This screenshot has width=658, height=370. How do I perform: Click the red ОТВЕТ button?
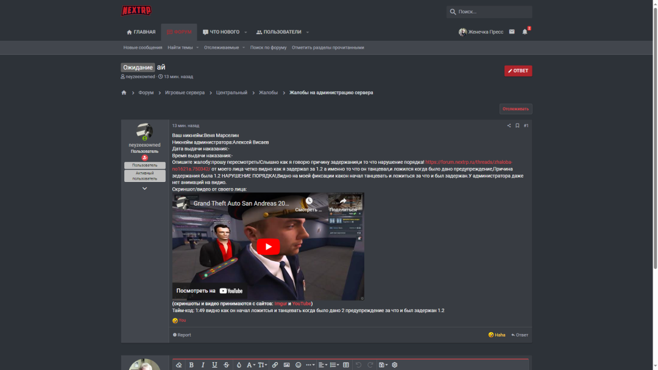[518, 71]
